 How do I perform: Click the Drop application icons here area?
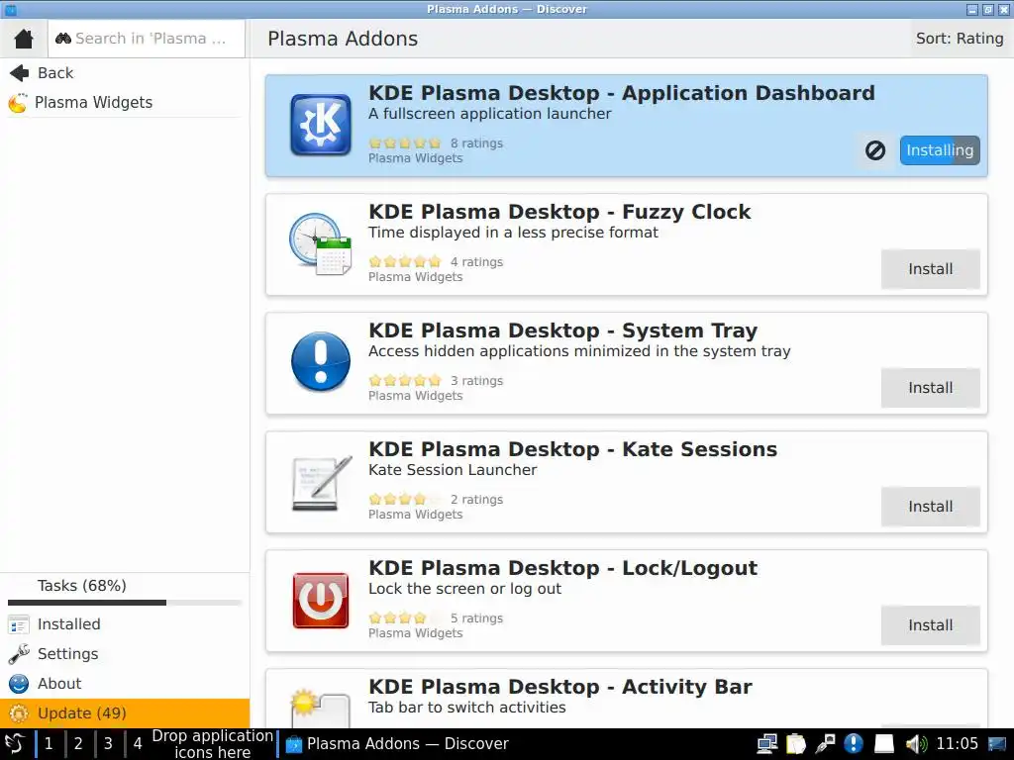point(213,744)
